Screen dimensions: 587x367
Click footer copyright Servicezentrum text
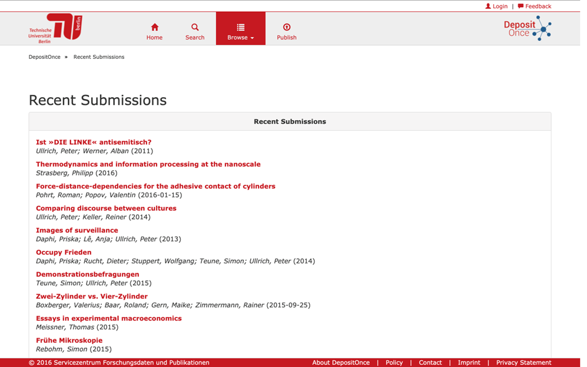[119, 362]
